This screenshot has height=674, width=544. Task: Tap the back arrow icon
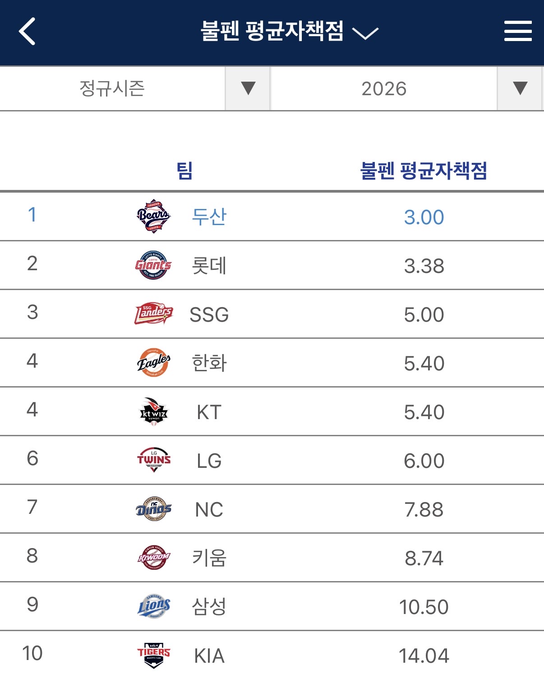27,32
